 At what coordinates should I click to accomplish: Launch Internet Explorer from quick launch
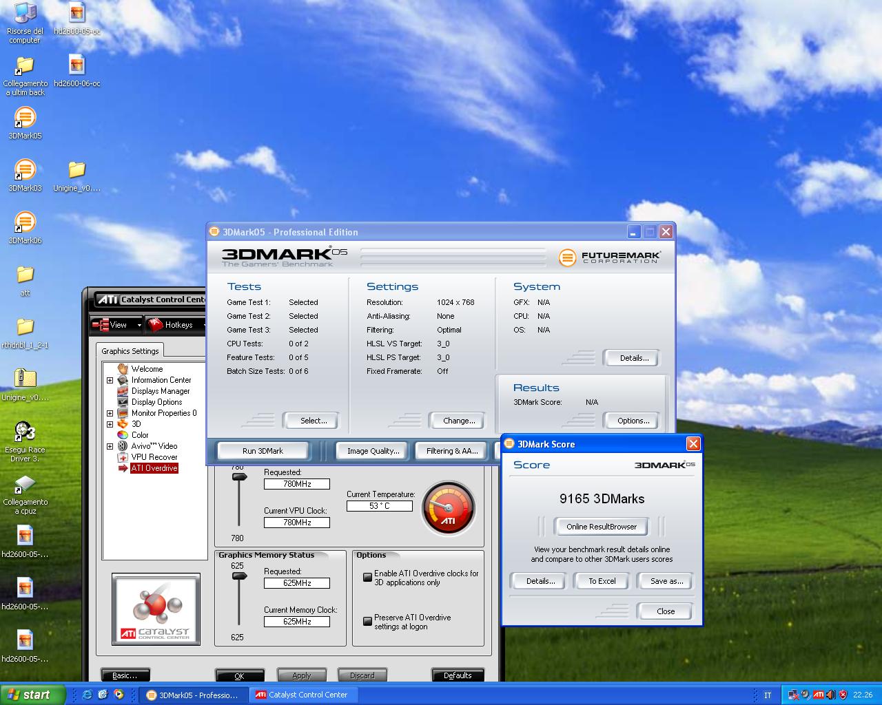coord(87,695)
